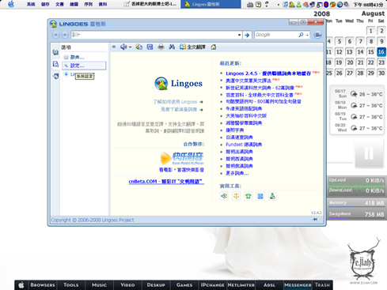Click the cnBeta.COM link
Screen dimensions: 387x290
click(166, 182)
